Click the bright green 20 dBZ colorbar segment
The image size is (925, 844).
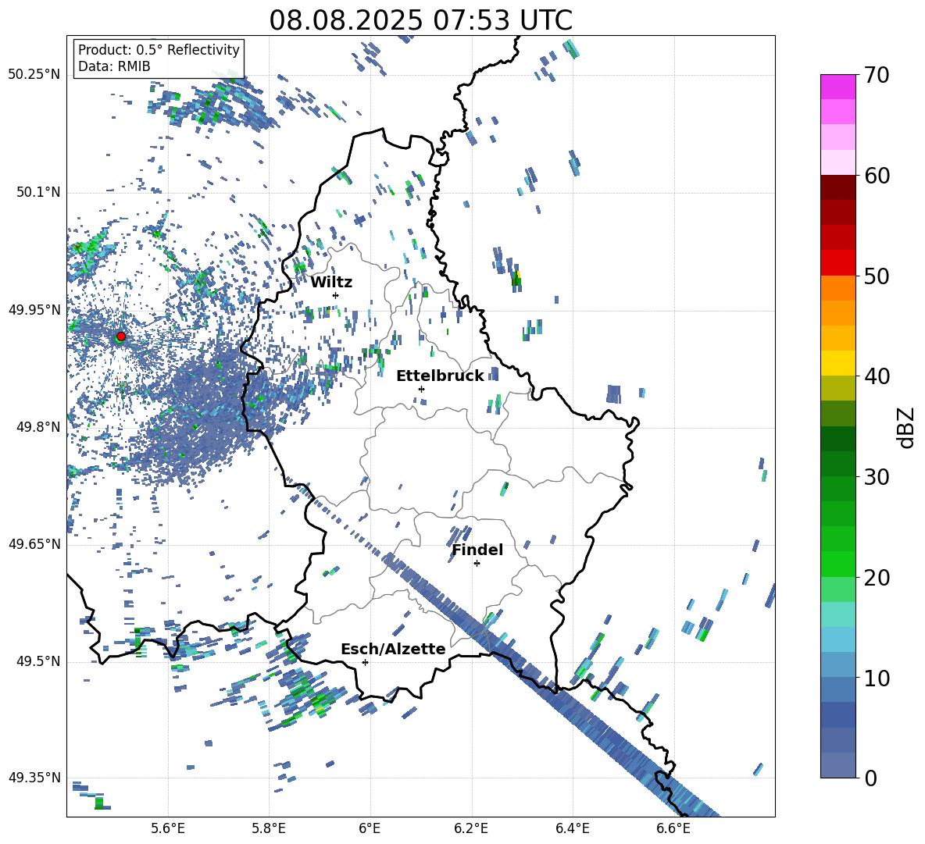tap(837, 564)
